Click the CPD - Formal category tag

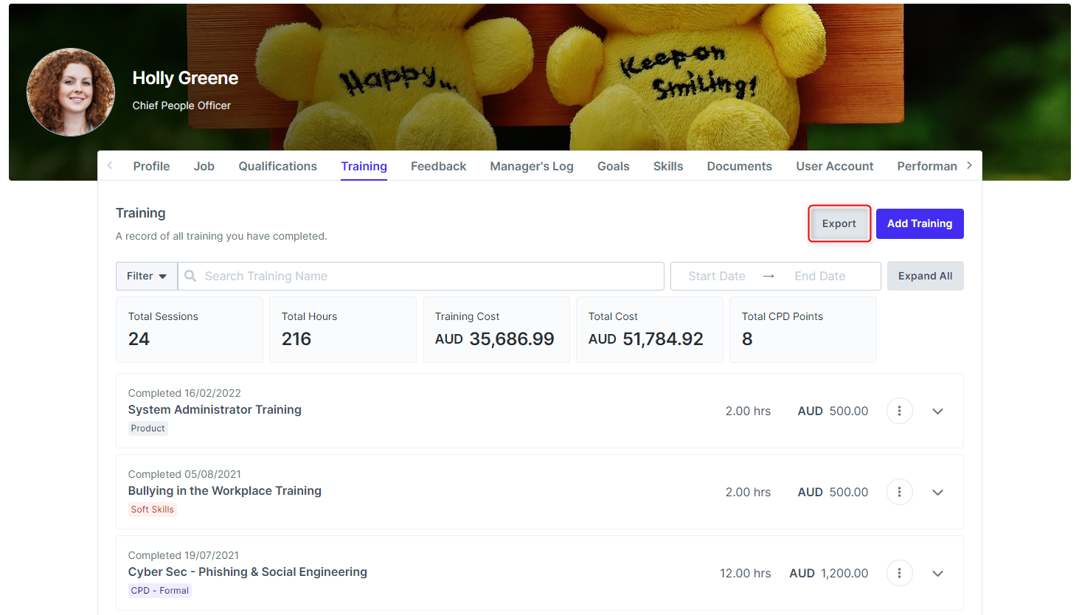point(160,591)
